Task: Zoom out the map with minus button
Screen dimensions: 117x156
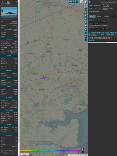Action: click(x=83, y=152)
